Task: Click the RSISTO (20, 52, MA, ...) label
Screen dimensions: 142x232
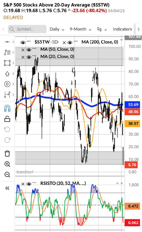Action: click(x=63, y=184)
